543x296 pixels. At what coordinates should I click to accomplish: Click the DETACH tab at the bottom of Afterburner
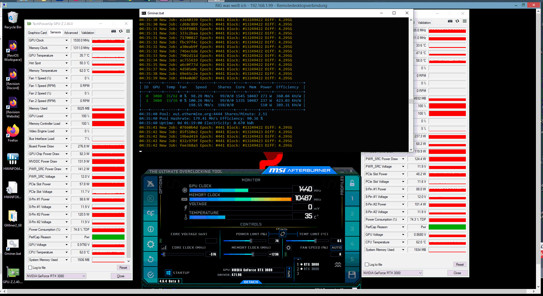tap(251, 282)
